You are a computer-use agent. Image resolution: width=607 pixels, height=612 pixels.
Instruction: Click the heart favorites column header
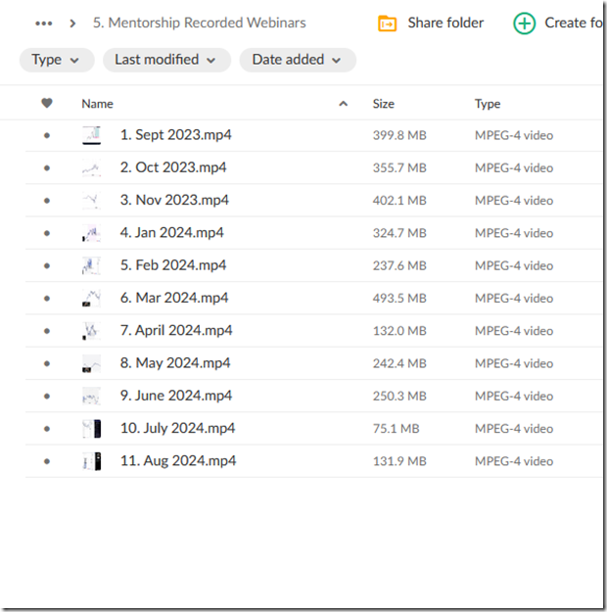click(46, 104)
